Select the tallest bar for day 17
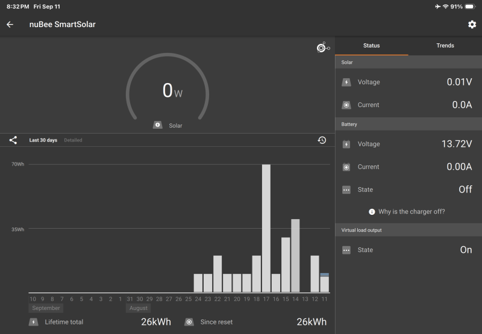The image size is (482, 334). (x=266, y=228)
